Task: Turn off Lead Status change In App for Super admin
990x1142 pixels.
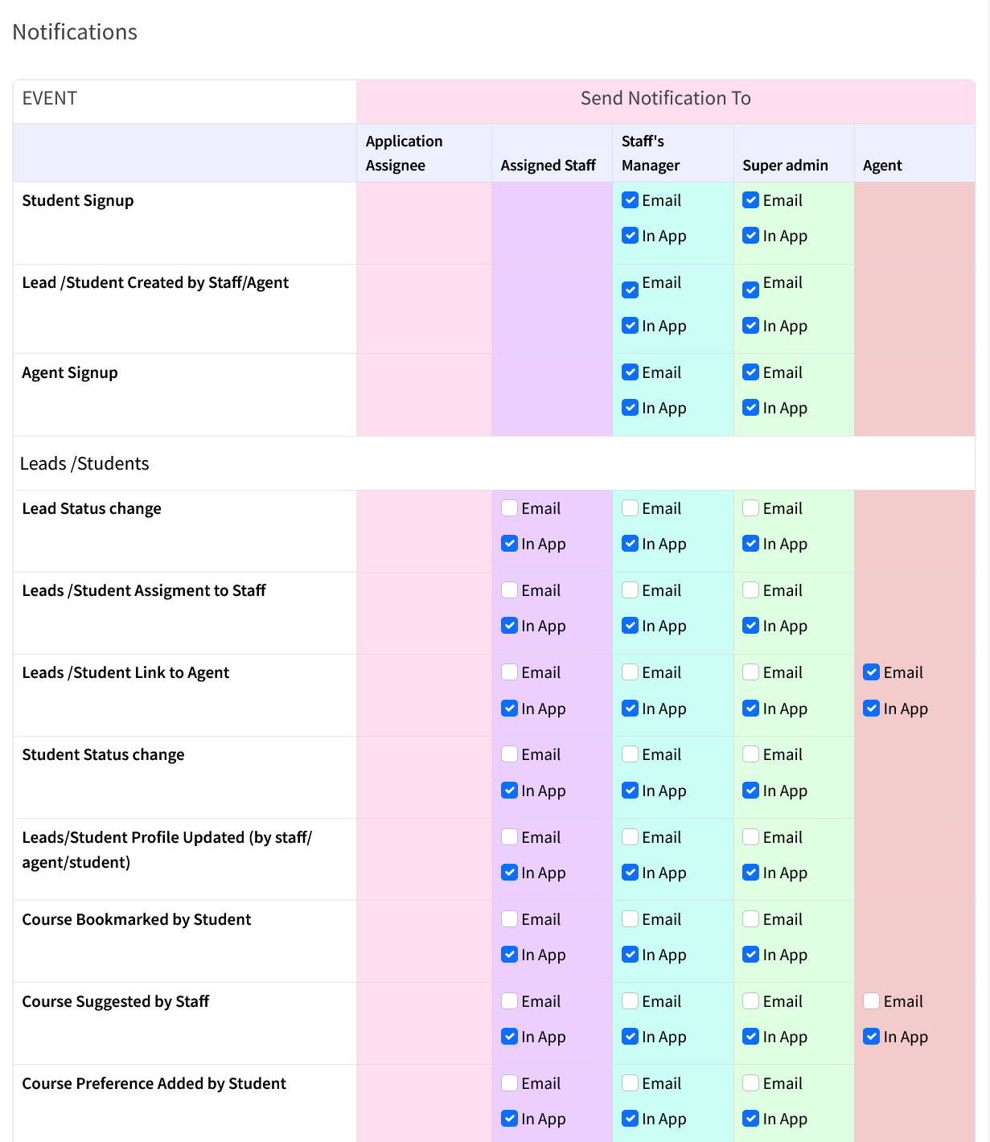Action: 750,544
